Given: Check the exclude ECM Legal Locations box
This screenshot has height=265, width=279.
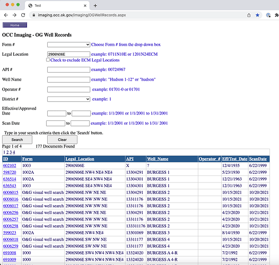Looking at the screenshot, I should coord(48,60).
